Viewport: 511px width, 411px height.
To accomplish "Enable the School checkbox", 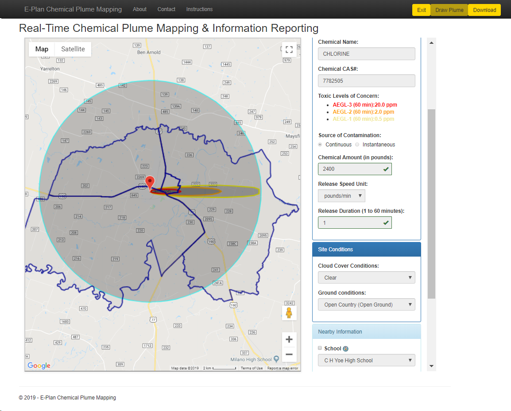I will (x=320, y=348).
